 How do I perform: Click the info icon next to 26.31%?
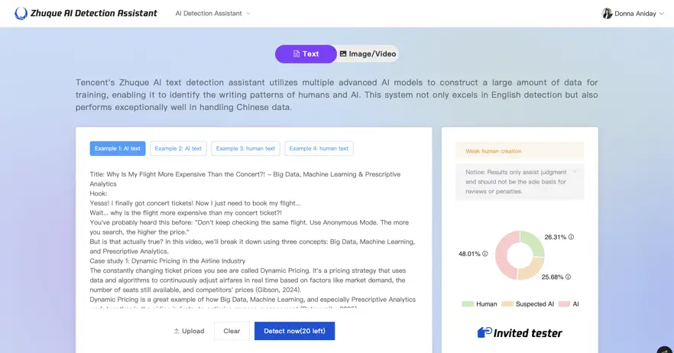[x=571, y=237]
